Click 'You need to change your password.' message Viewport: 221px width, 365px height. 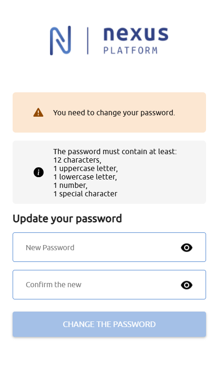pos(114,112)
